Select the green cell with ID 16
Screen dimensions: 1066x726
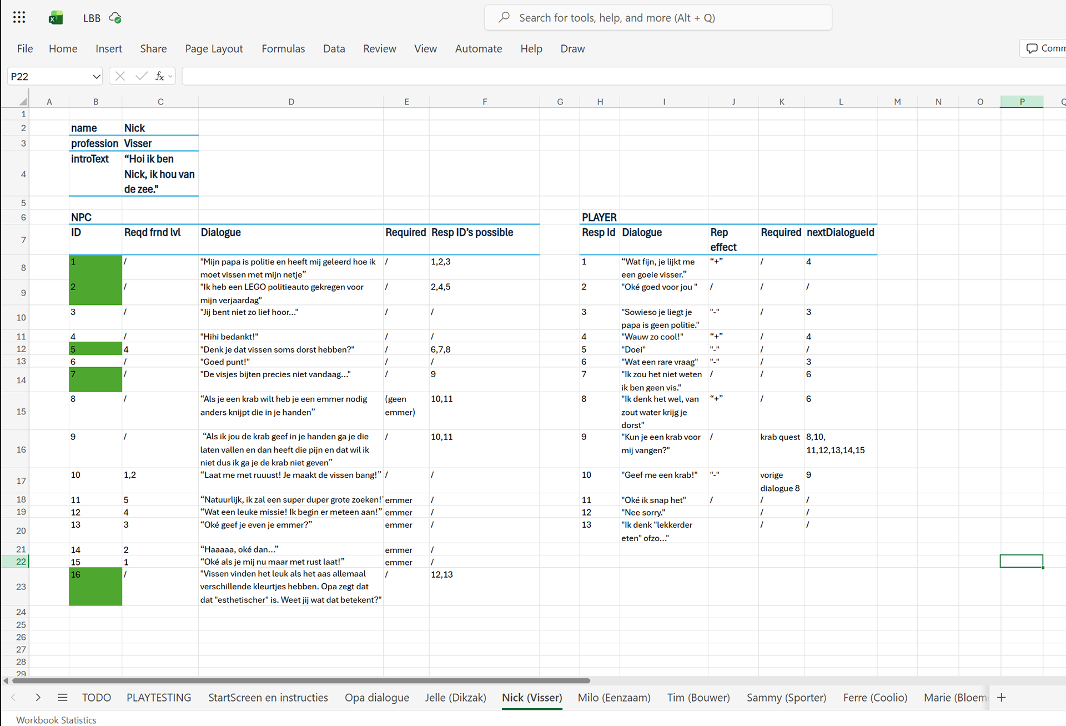tap(95, 587)
